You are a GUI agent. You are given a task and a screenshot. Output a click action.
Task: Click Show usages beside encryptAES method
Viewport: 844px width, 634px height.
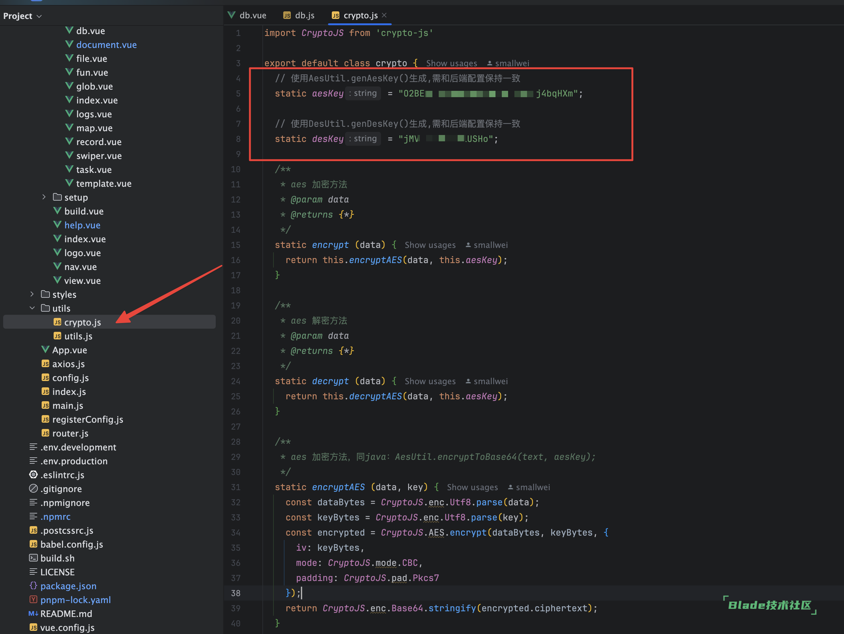coord(472,487)
